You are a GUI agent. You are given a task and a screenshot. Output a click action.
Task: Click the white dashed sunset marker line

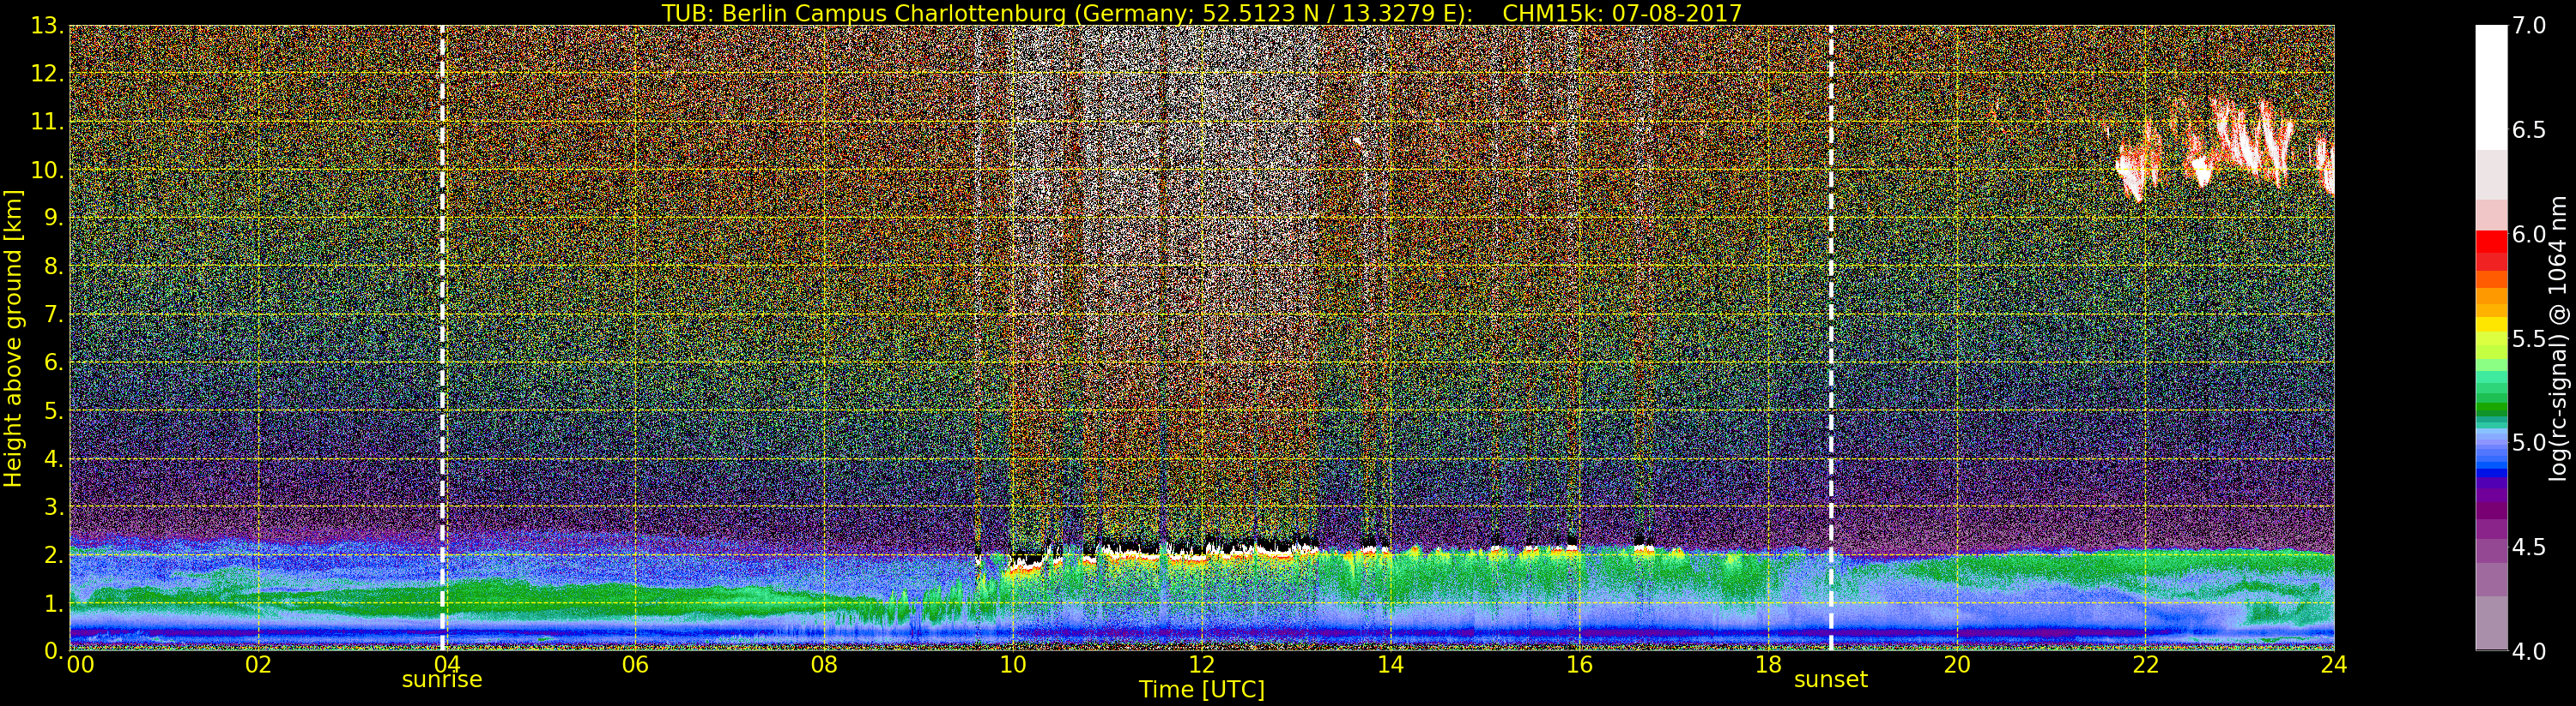[x=1831, y=338]
